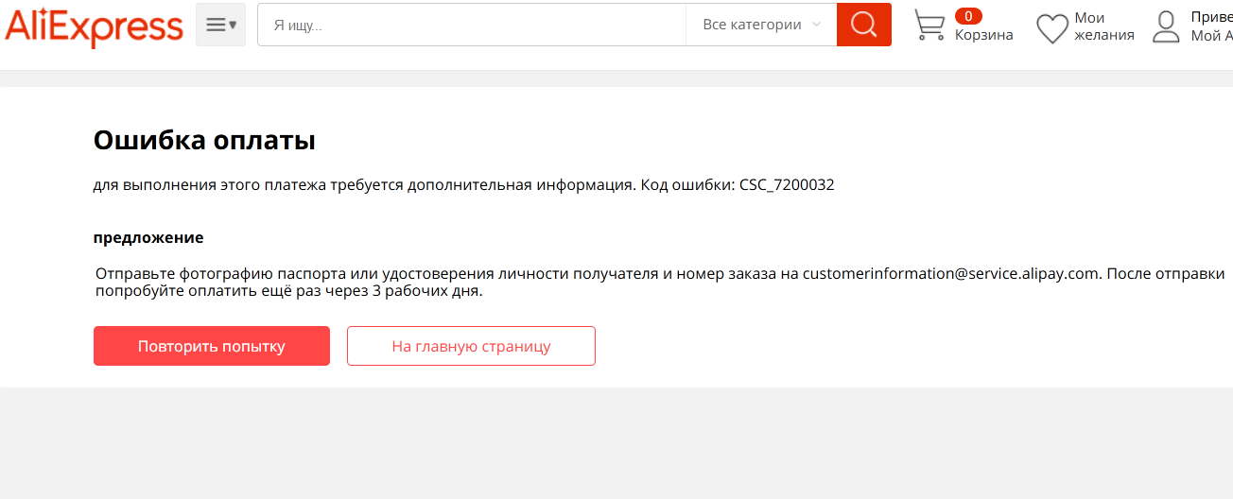This screenshot has height=499, width=1233.
Task: Click the "Я ищу..." search field
Action: (472, 25)
